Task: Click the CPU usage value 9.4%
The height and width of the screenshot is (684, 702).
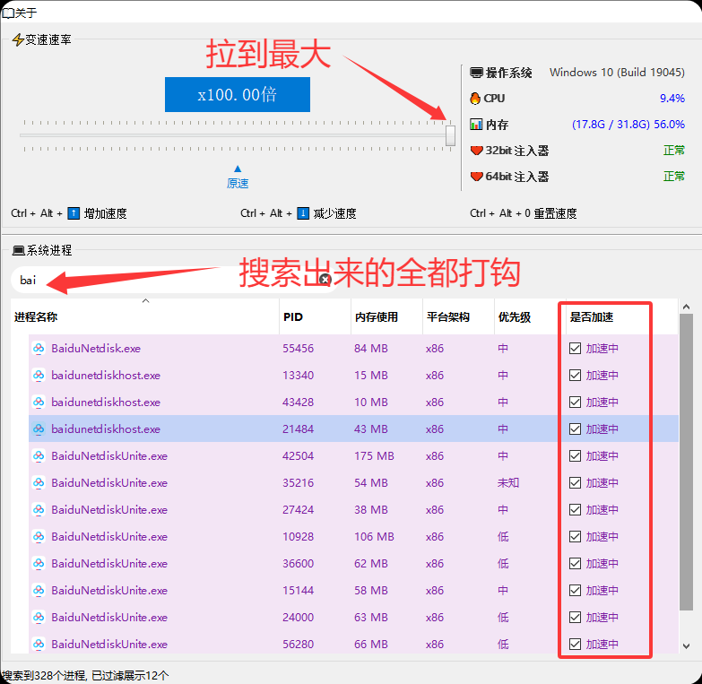Action: [672, 98]
